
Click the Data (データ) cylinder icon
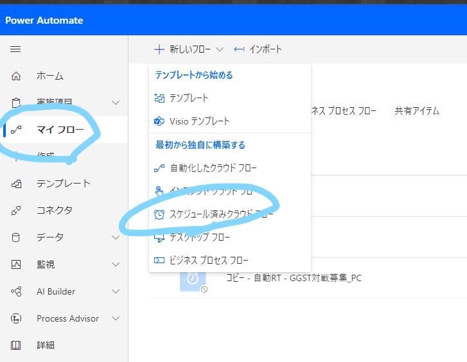click(x=17, y=237)
